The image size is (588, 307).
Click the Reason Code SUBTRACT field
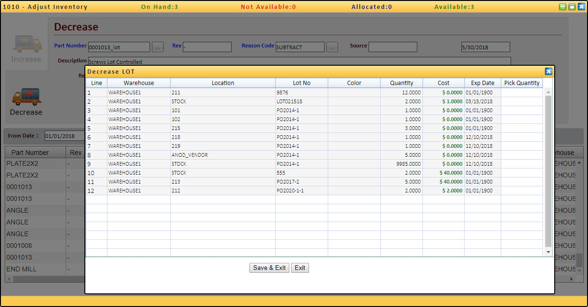(x=300, y=47)
